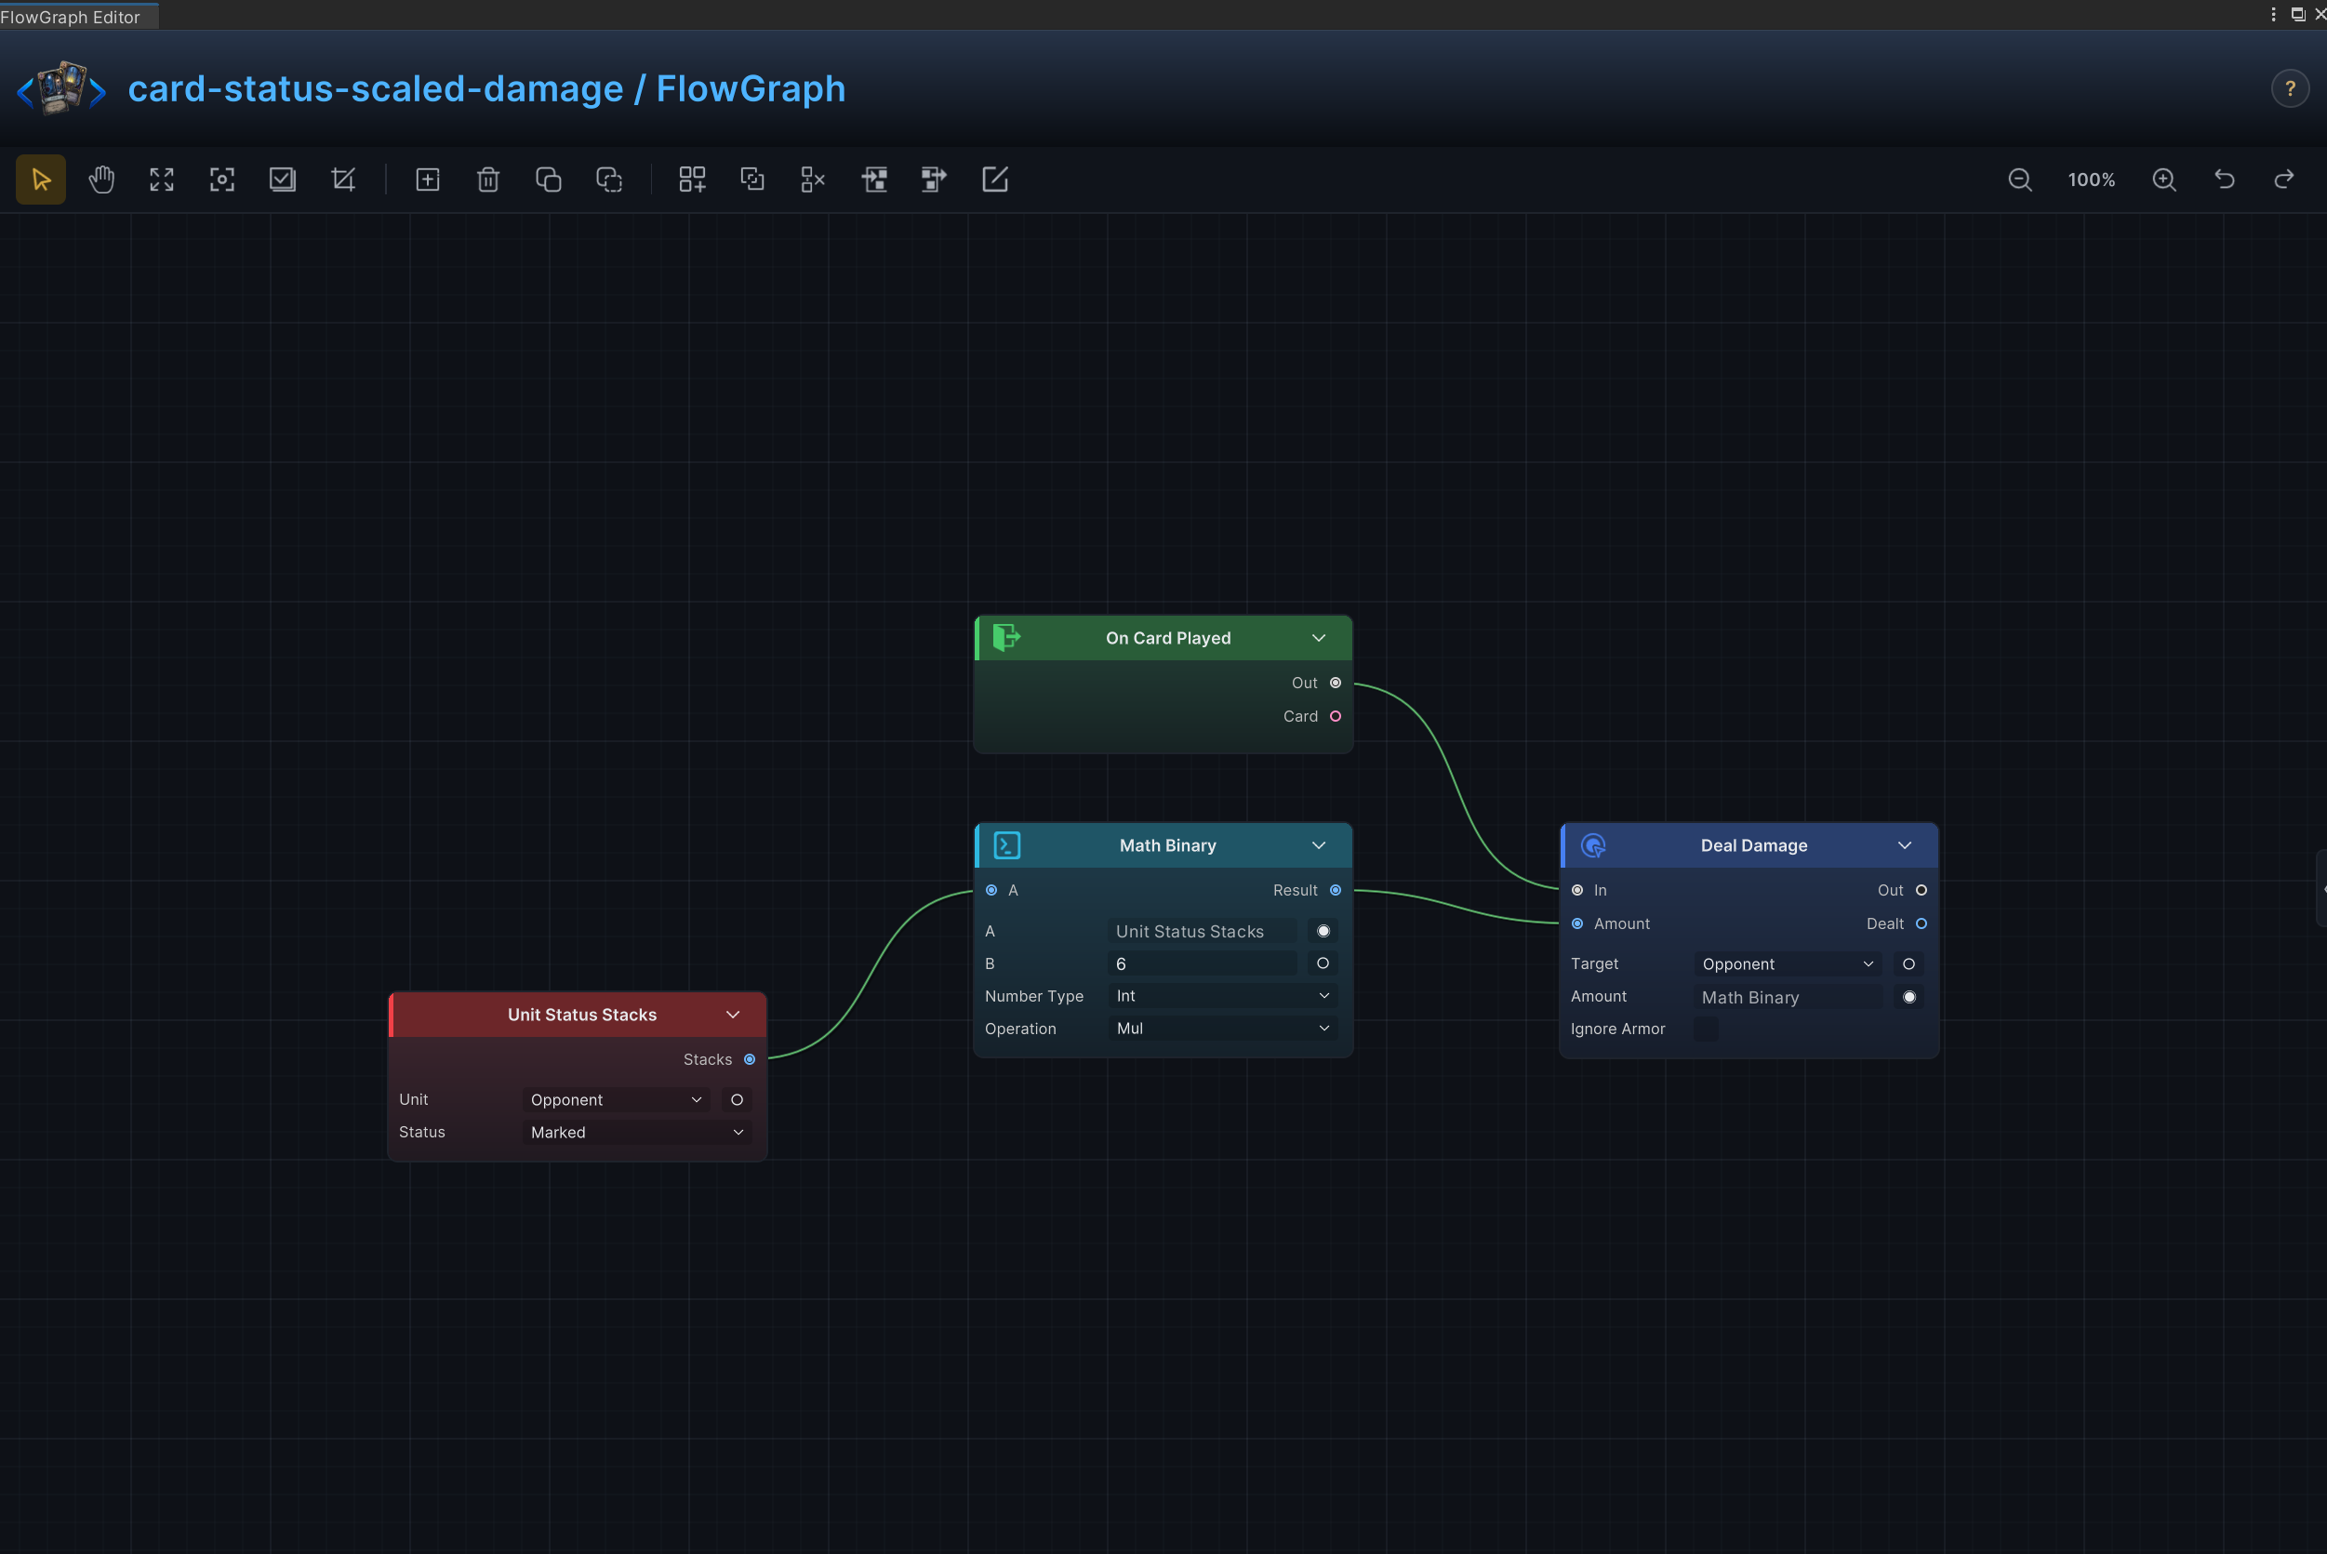Click the add node plus icon
Image resolution: width=2327 pixels, height=1554 pixels.
click(x=427, y=179)
